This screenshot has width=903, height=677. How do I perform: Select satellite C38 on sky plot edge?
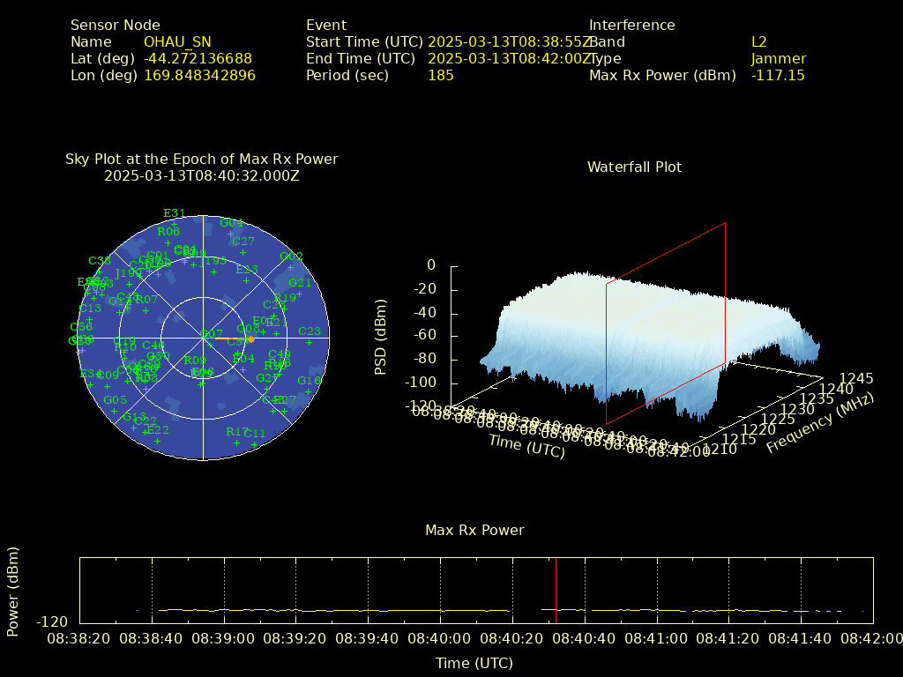point(100,261)
